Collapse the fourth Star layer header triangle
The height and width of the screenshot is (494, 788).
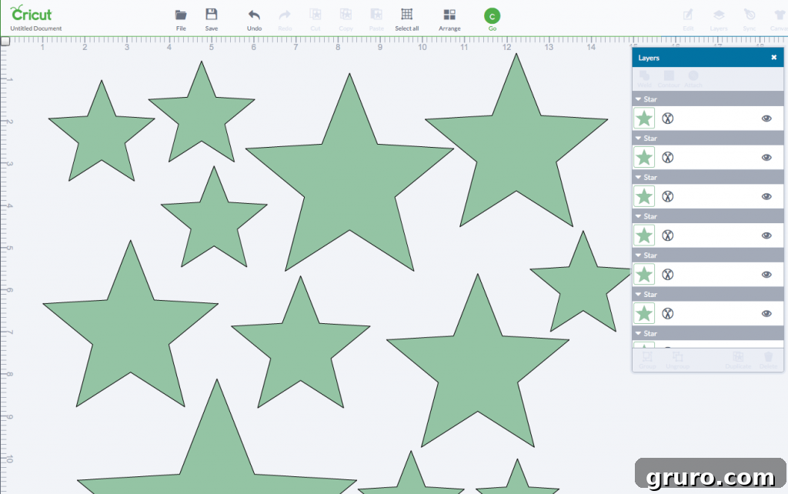[x=638, y=216]
